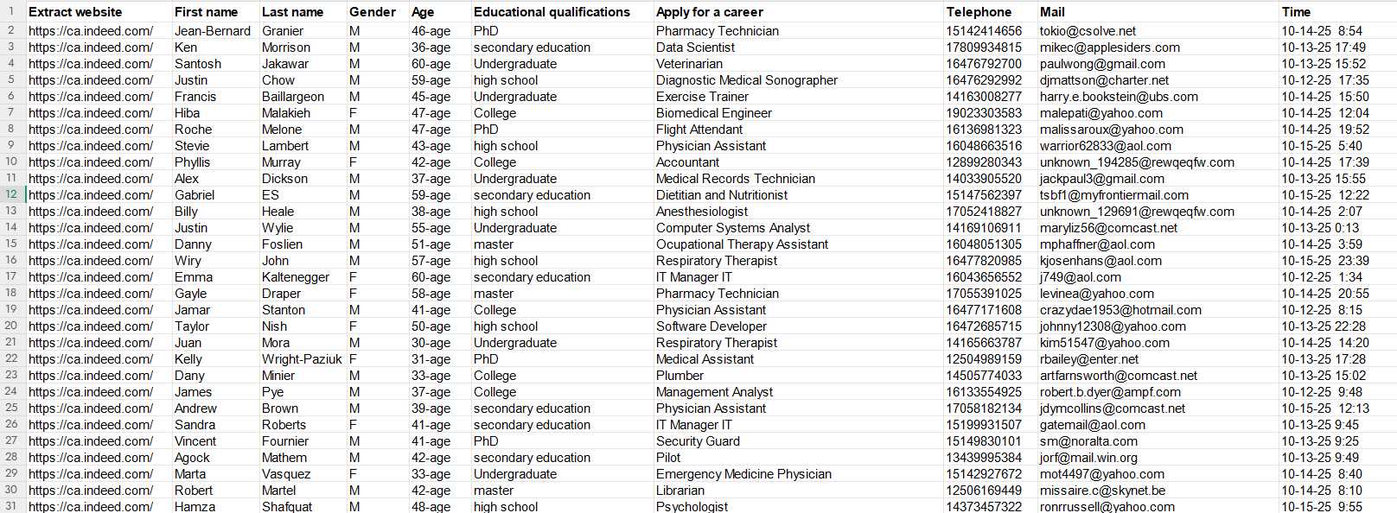1397x513 pixels.
Task: Click the 'Gender' header cell
Action: point(377,12)
